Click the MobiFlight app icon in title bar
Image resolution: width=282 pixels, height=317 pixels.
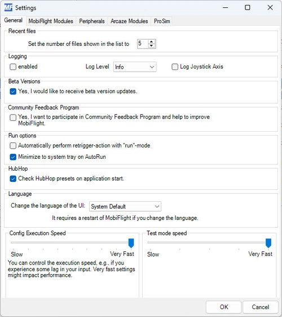[x=8, y=8]
